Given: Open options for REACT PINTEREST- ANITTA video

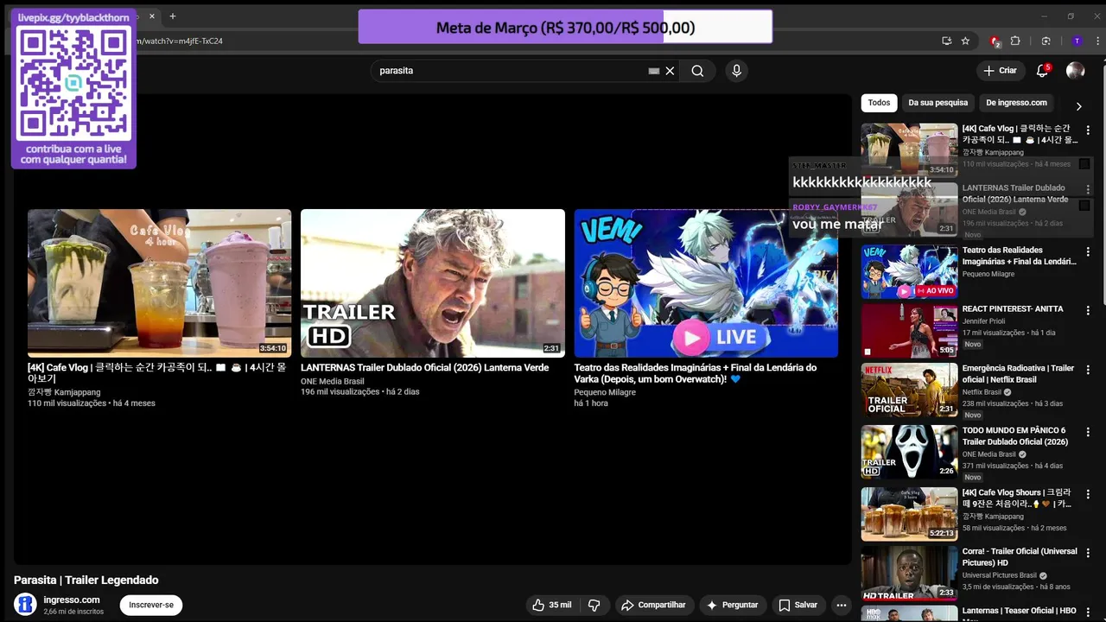Looking at the screenshot, I should pos(1088,310).
